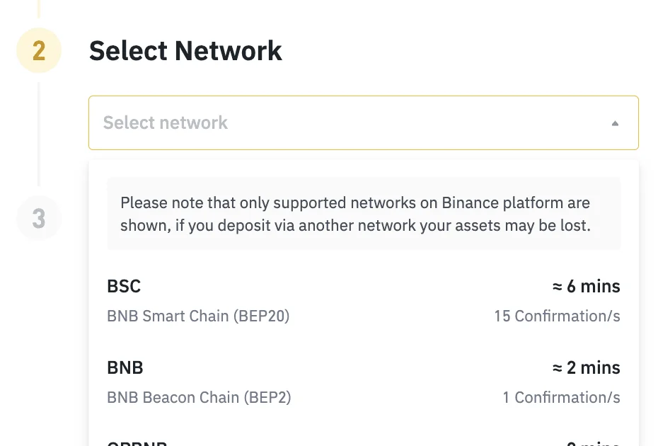
Task: Click the step 3 circle icon
Action: 39,218
